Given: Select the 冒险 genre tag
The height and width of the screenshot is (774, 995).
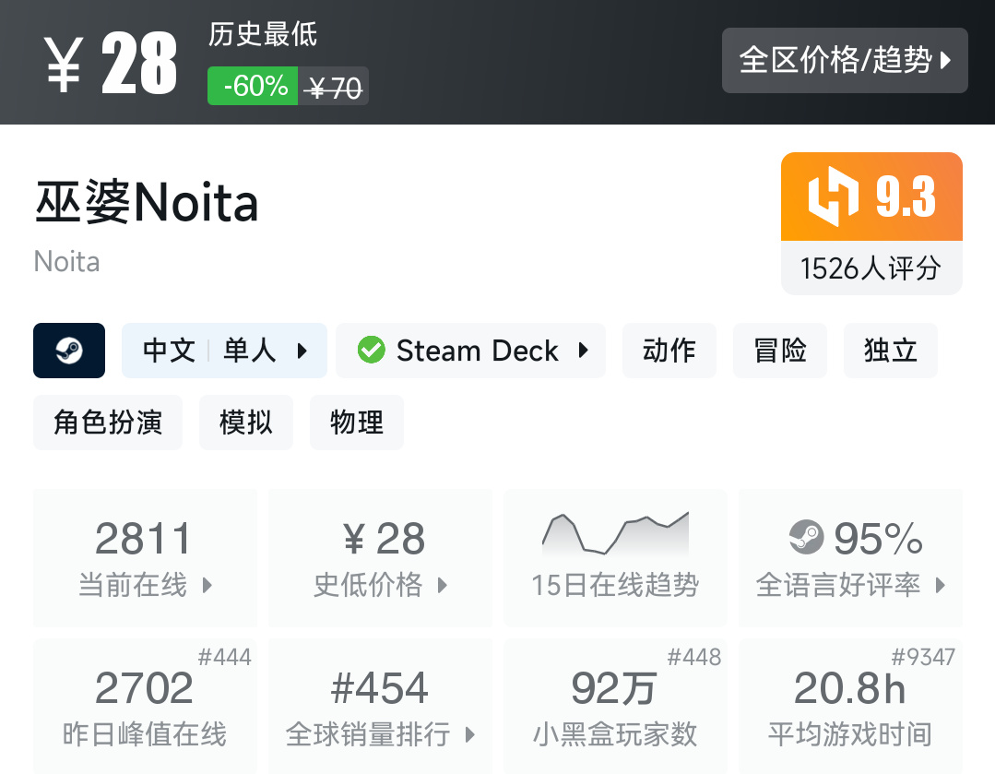Looking at the screenshot, I should pyautogui.click(x=780, y=351).
